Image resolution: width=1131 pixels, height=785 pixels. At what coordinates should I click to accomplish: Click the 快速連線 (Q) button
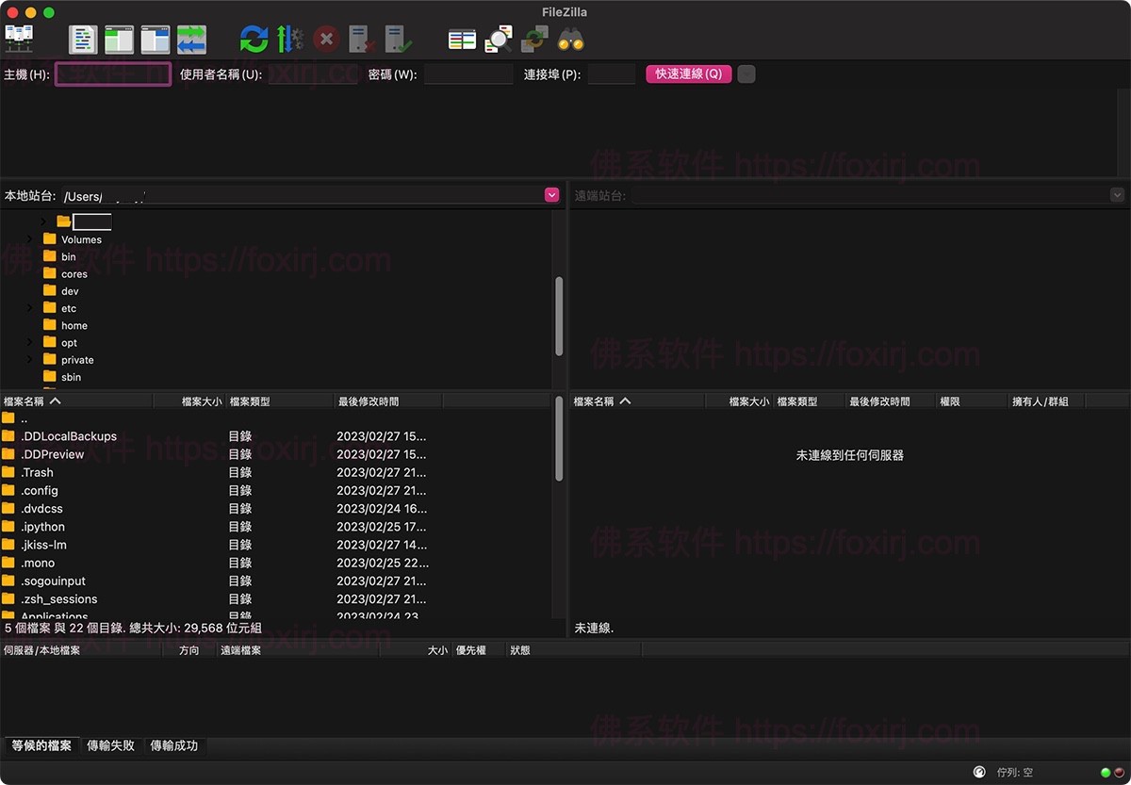688,74
